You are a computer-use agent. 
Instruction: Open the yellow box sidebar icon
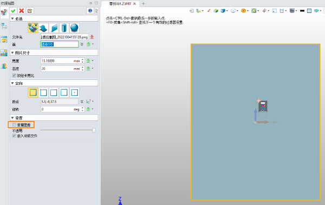4,39
